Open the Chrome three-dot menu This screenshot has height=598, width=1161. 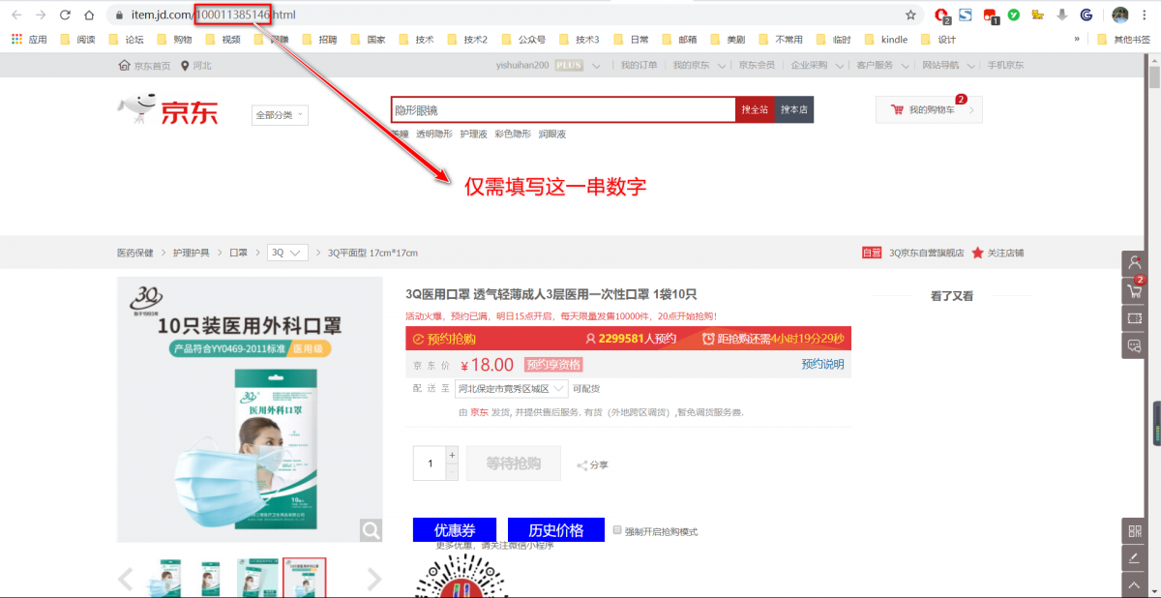pos(1146,15)
